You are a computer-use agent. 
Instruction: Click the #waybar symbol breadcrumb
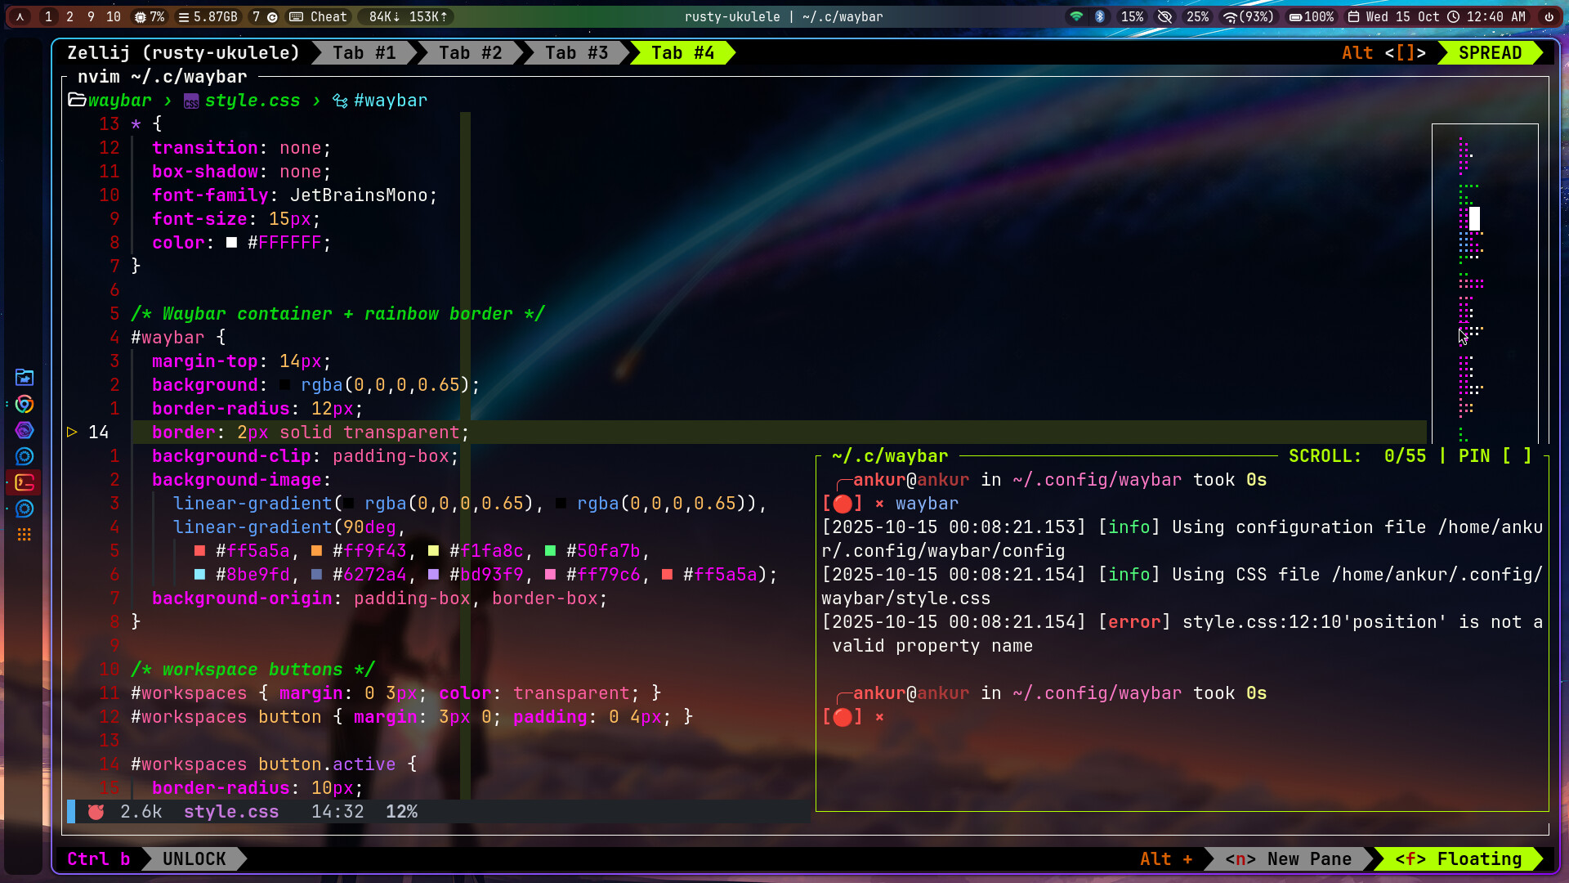pyautogui.click(x=390, y=101)
